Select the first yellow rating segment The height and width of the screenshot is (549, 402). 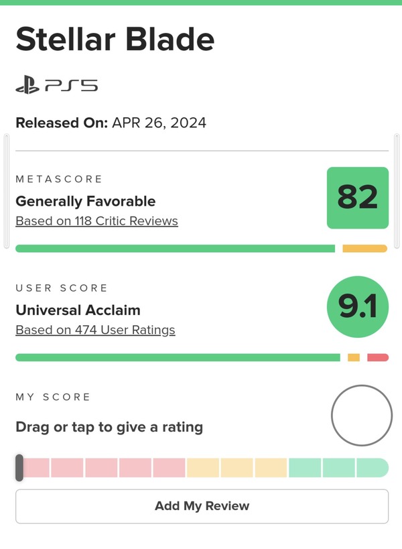coord(203,468)
